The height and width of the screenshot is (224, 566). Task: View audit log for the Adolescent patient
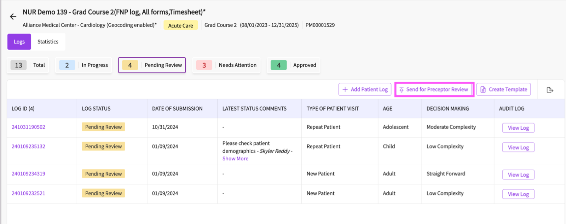point(518,128)
